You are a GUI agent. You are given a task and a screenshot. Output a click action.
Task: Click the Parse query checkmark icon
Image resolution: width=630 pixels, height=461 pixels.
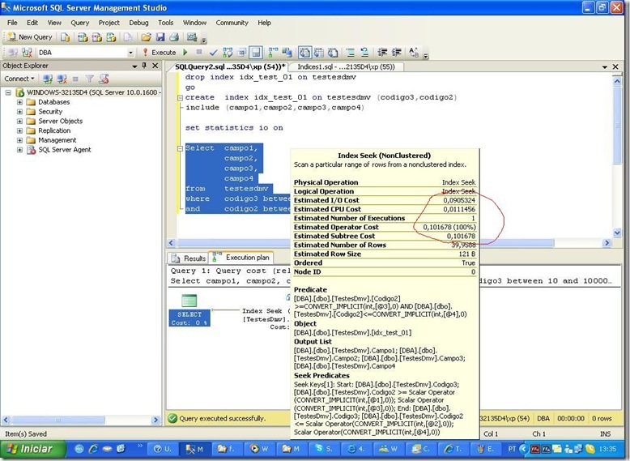coord(213,53)
